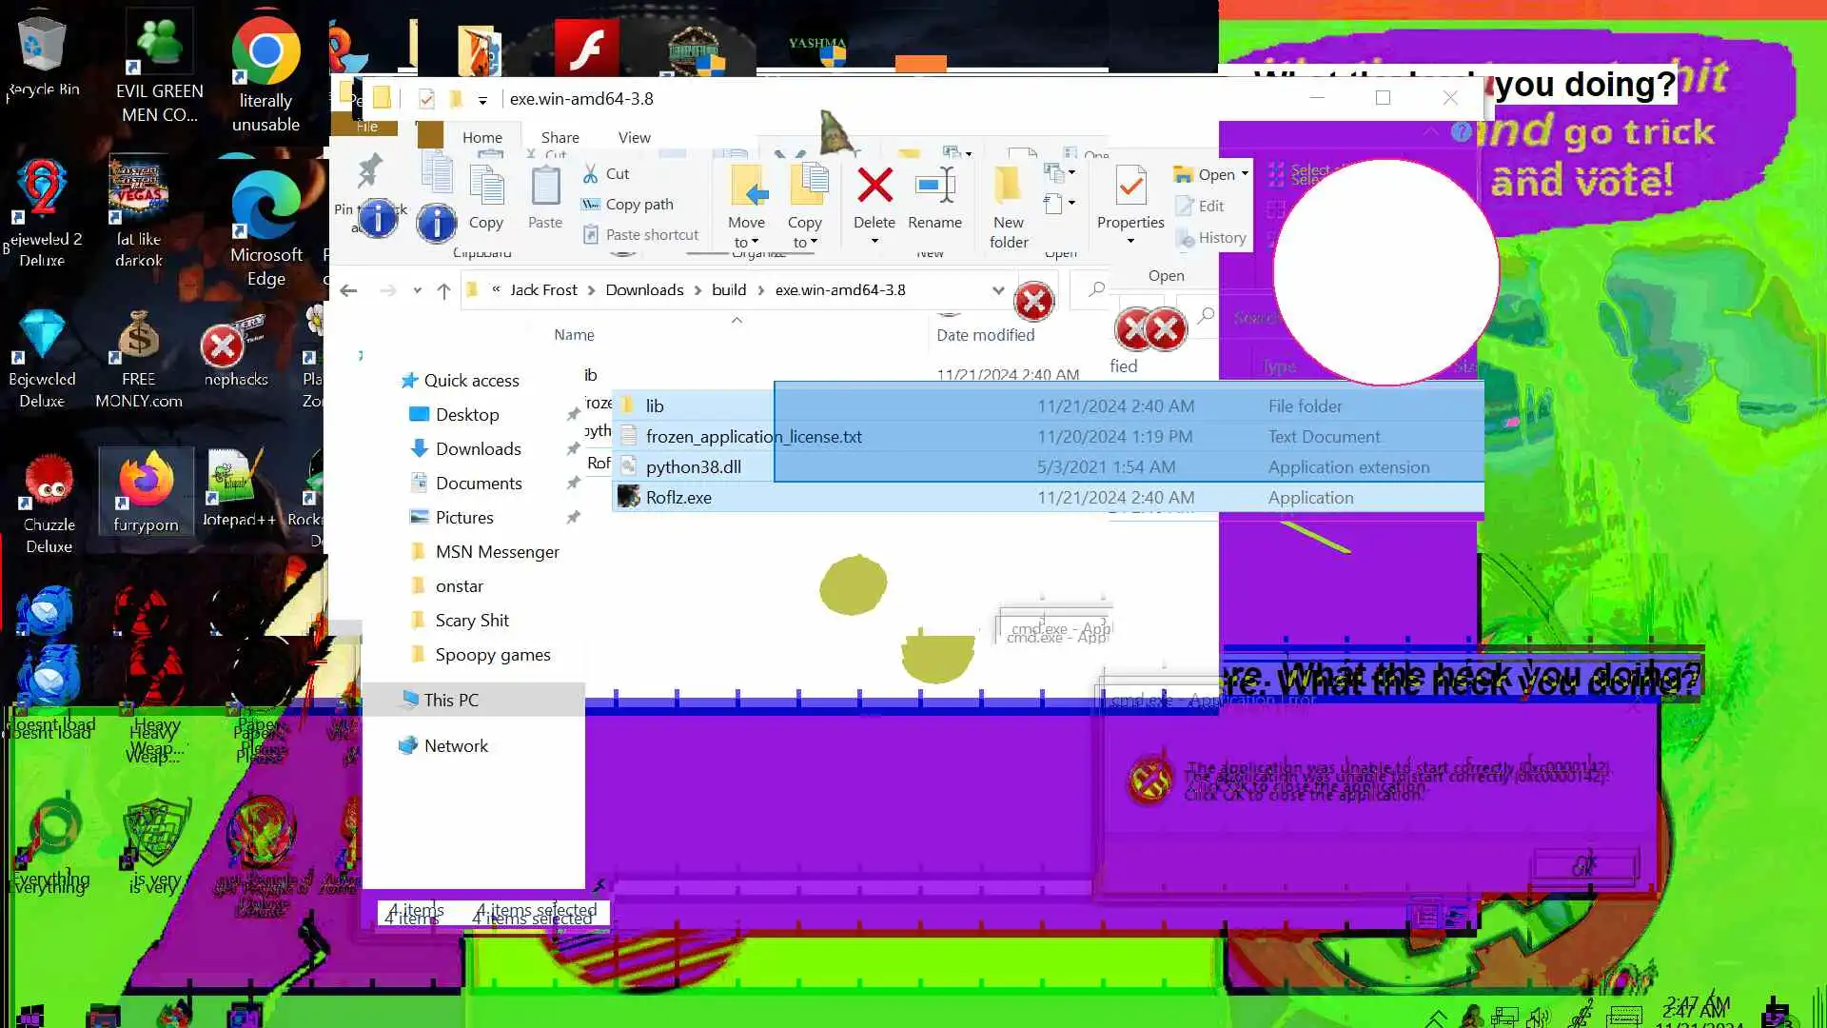Click the Up one level arrow
The image size is (1827, 1028).
pos(443,291)
